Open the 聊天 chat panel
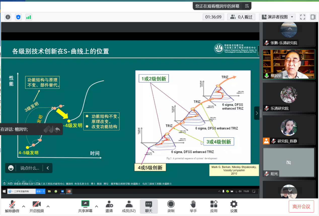This screenshot has height=216, width=319. [x=149, y=206]
